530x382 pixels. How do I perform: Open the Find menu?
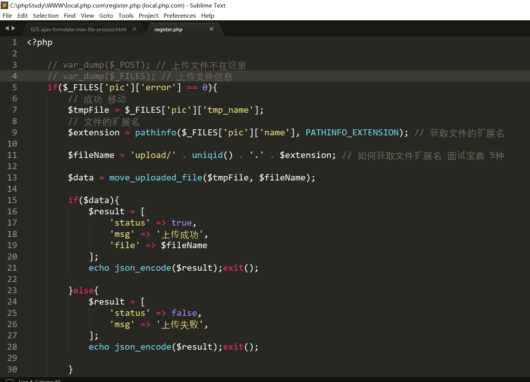(70, 15)
